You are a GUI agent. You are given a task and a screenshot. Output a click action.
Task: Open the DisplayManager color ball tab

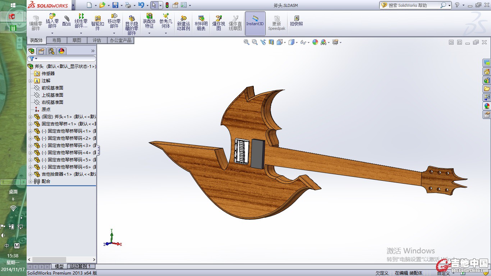coord(61,51)
